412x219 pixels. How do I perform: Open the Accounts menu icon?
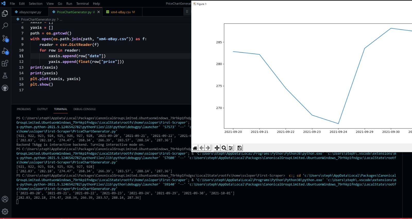5,199
